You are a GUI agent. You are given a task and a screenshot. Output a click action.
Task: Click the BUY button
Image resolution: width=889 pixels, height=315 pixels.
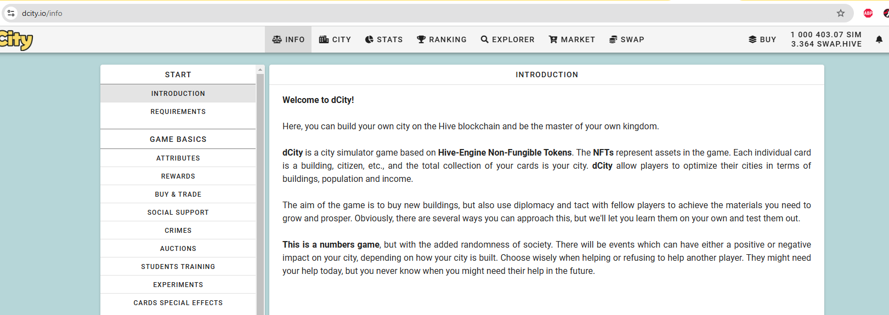[x=762, y=39]
